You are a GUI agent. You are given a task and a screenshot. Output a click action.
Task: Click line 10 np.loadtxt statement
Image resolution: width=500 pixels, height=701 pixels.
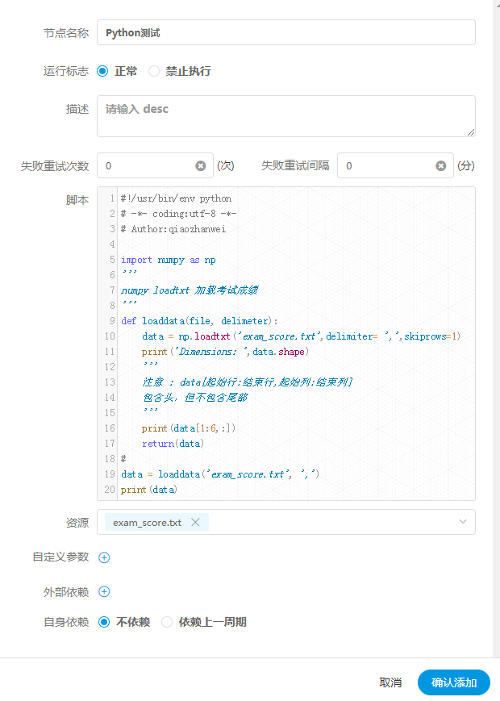coord(301,336)
